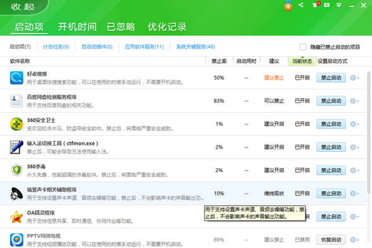
Task: Click the 维持现状 suggestion text
Action: click(274, 194)
